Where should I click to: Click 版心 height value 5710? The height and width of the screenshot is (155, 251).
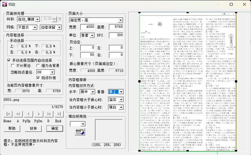tap(116, 71)
